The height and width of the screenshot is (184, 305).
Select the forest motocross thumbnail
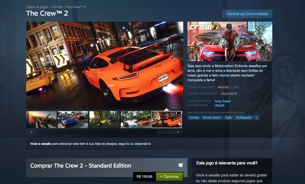pyautogui.click(x=104, y=120)
